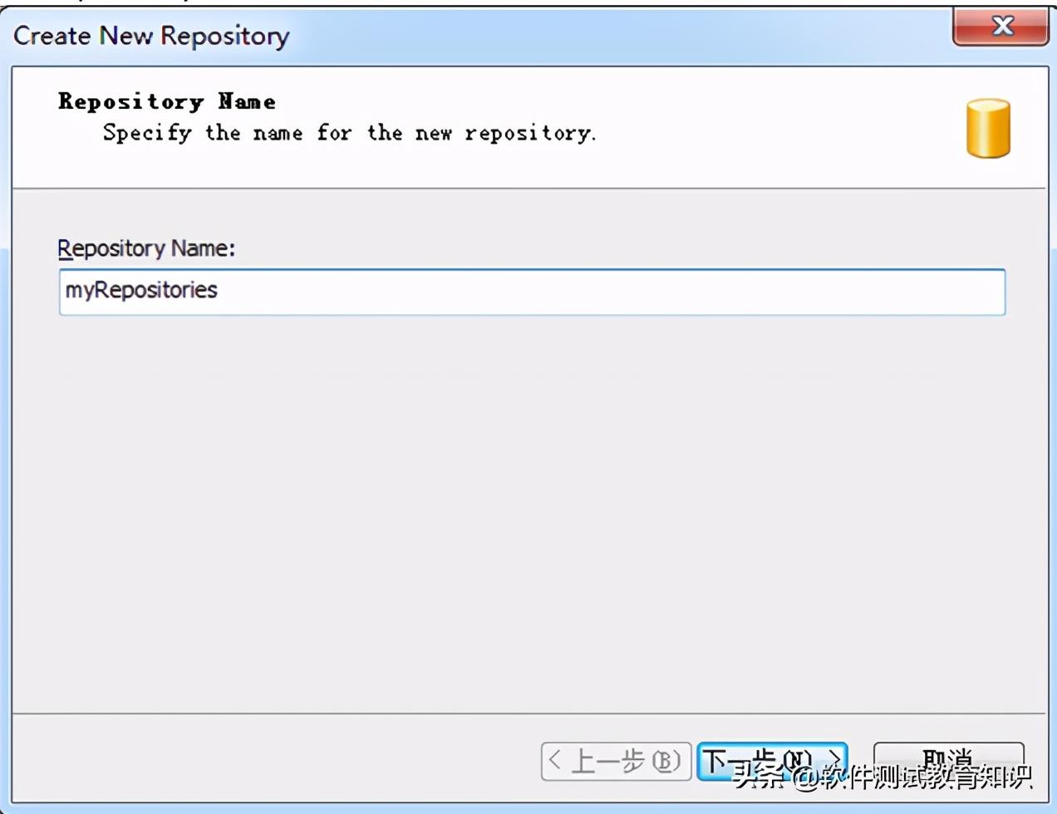Viewport: 1057px width, 814px height.
Task: Click the left arrow on 上一步 button
Action: click(555, 760)
